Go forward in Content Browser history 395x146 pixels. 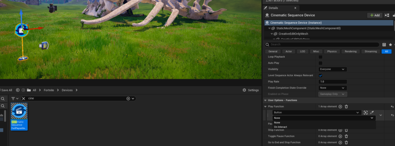click(x=23, y=90)
